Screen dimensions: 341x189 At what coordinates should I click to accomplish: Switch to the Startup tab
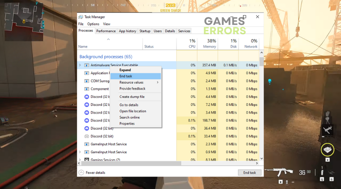click(145, 31)
